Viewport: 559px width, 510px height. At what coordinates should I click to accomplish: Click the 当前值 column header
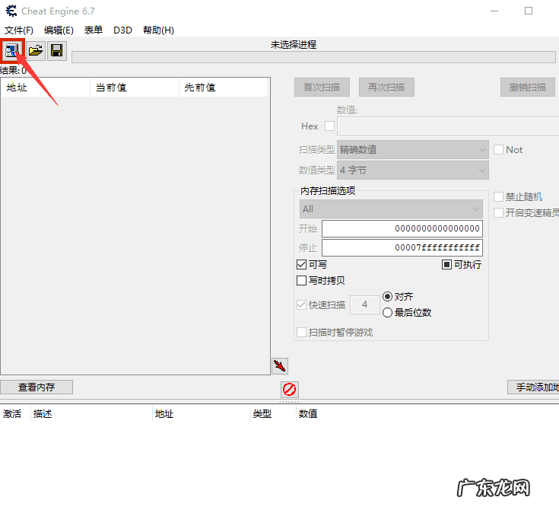[135, 88]
